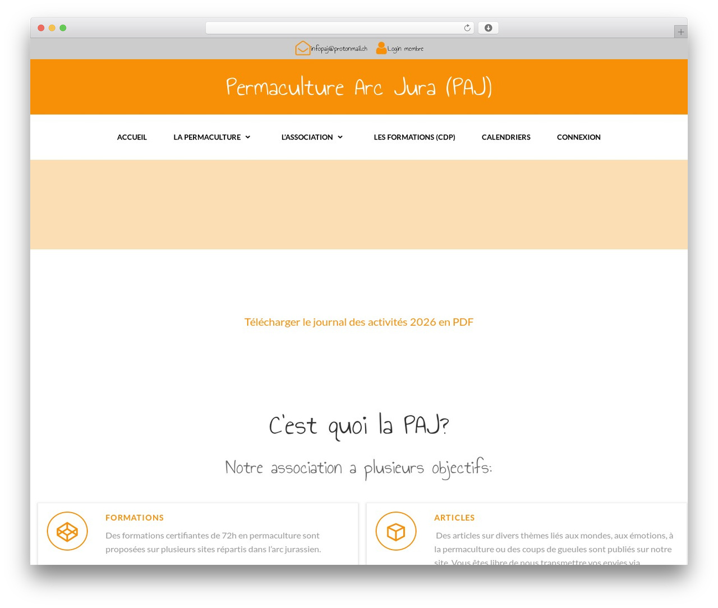Click the Formations description paragraph

[213, 542]
